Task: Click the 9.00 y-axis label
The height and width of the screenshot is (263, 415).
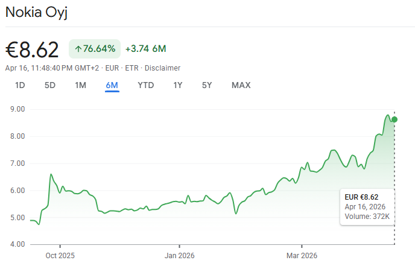Action: click(17, 109)
